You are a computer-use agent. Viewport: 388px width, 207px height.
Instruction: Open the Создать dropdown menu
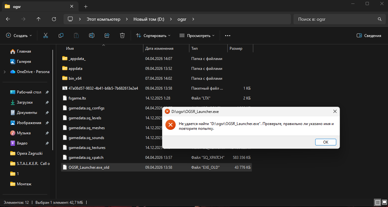tap(19, 36)
